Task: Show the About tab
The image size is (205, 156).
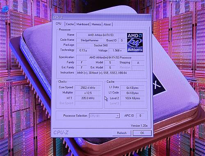Action: click(x=107, y=25)
